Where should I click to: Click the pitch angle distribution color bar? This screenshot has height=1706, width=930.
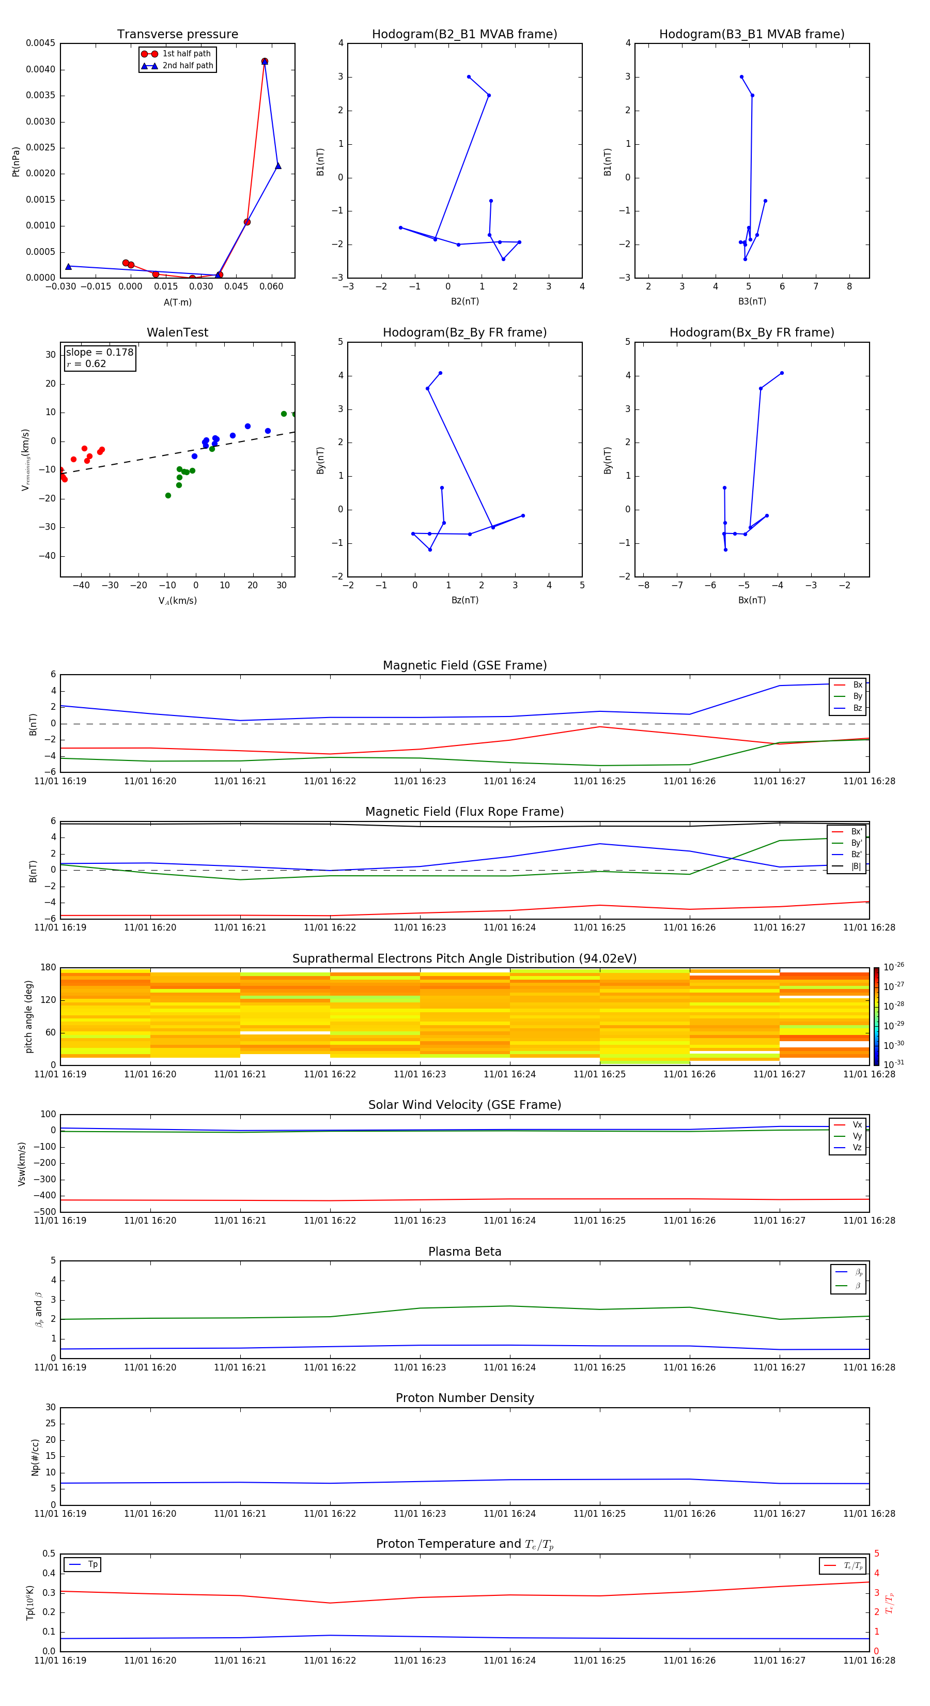876,1016
